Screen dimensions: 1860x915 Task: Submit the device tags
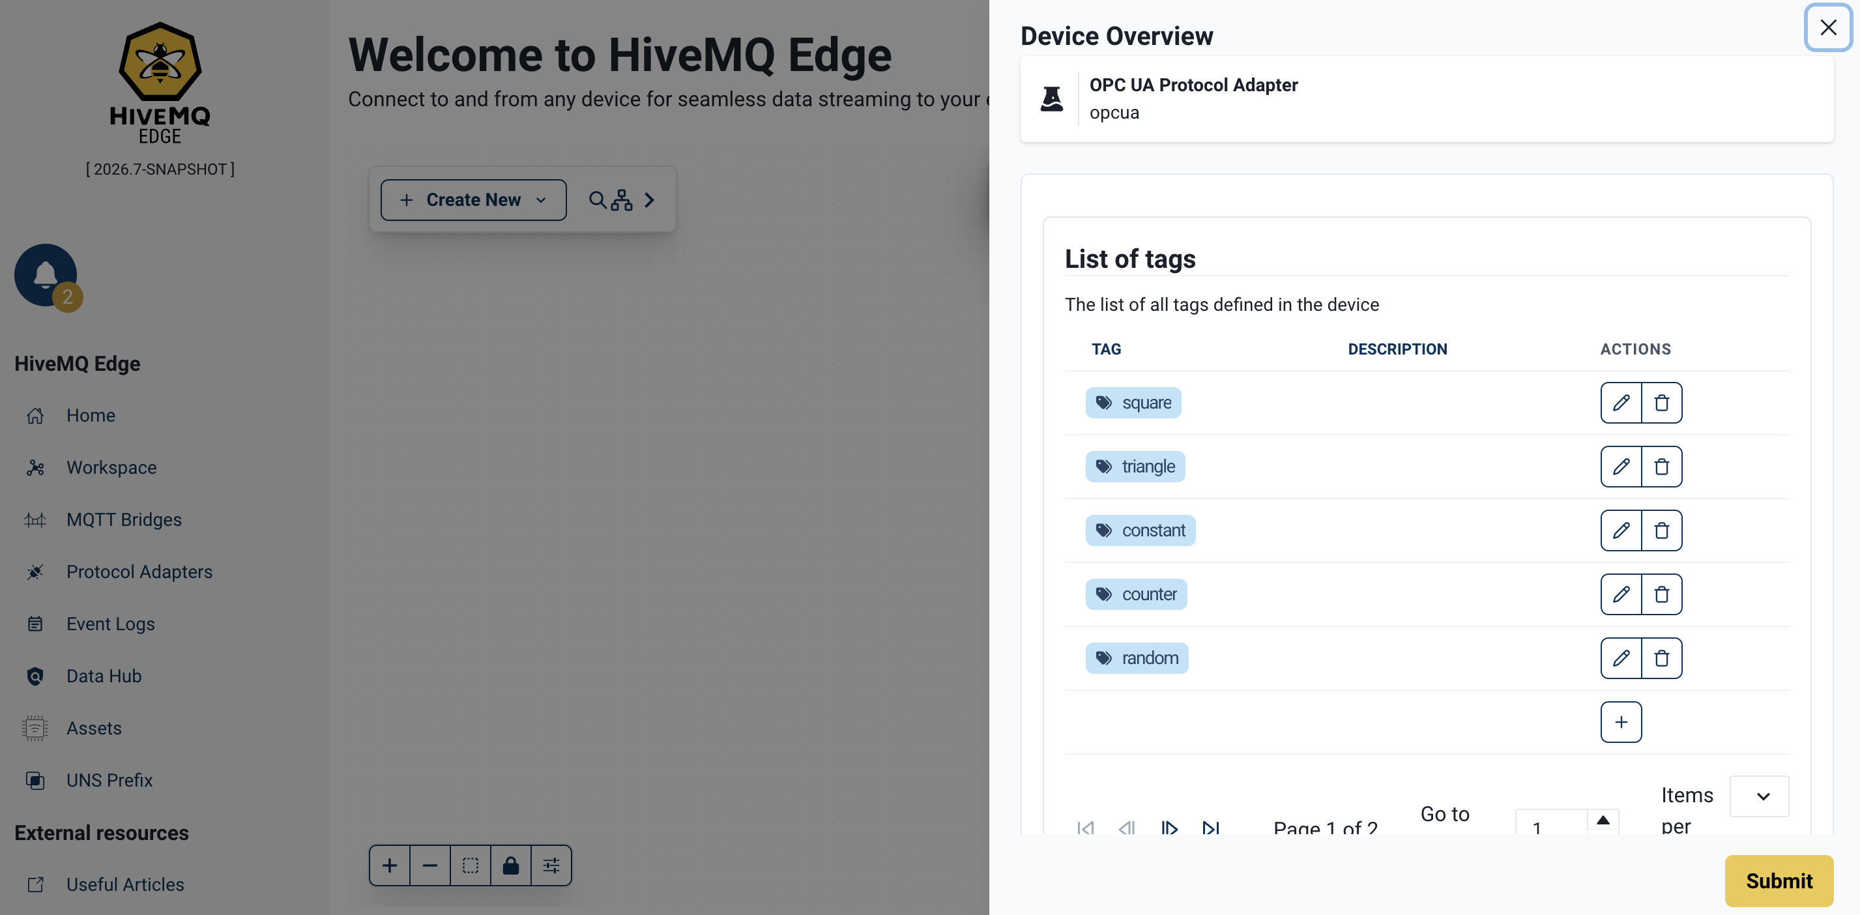pyautogui.click(x=1779, y=880)
